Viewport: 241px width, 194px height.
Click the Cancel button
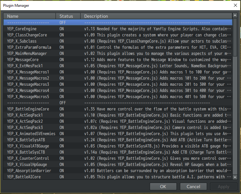point(193,187)
